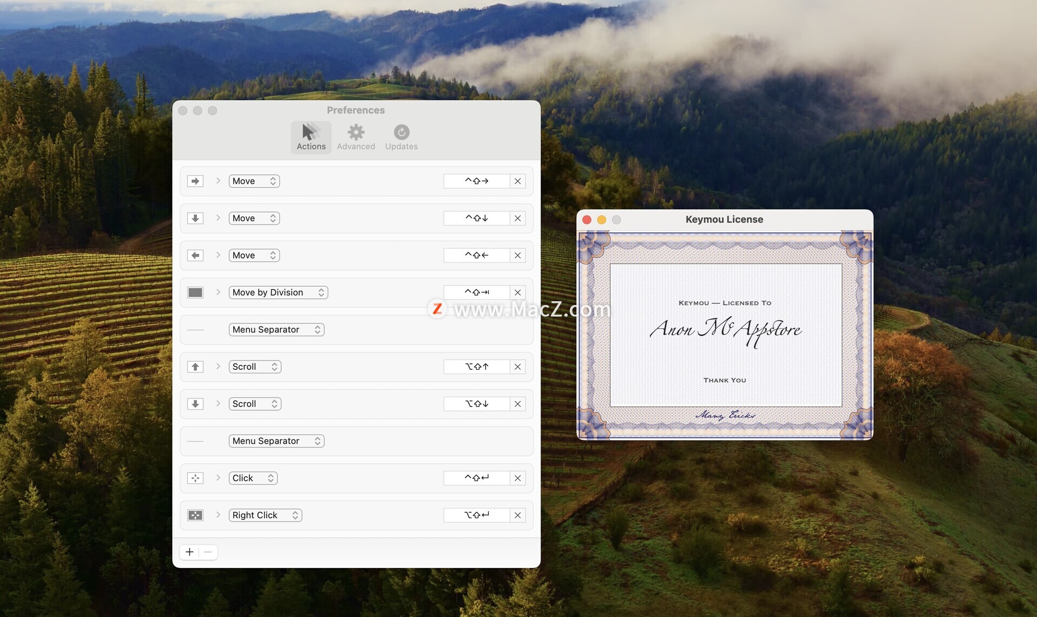The image size is (1037, 617).
Task: Open the Move dropdown with ^⇧↓ shortcut
Action: 254,219
